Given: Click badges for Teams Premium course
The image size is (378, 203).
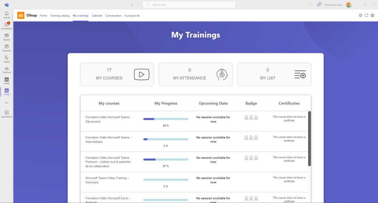Looking at the screenshot, I should point(251,158).
